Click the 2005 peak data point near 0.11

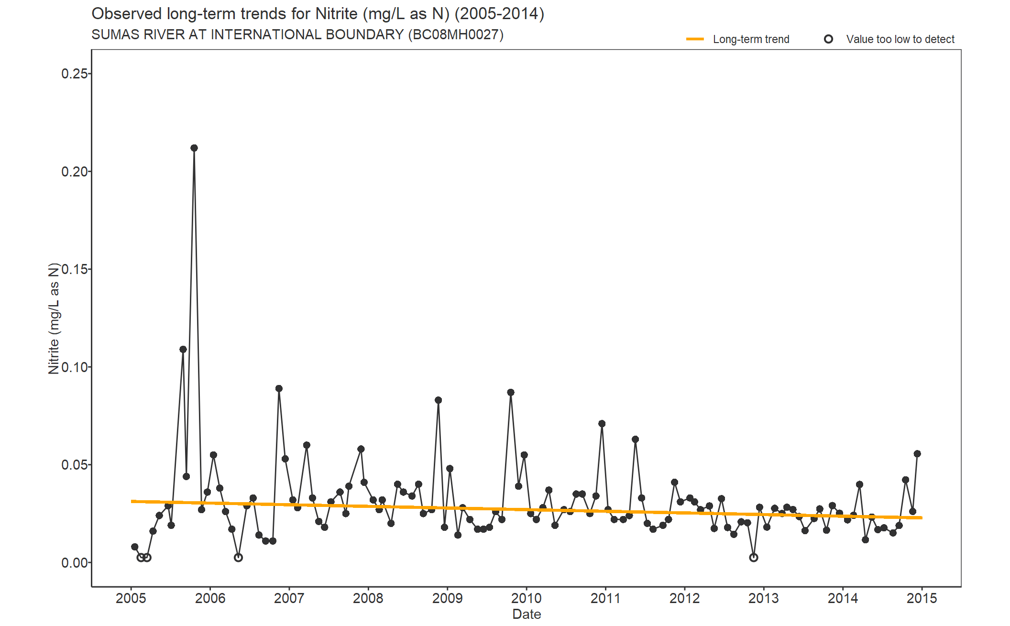pyautogui.click(x=183, y=350)
